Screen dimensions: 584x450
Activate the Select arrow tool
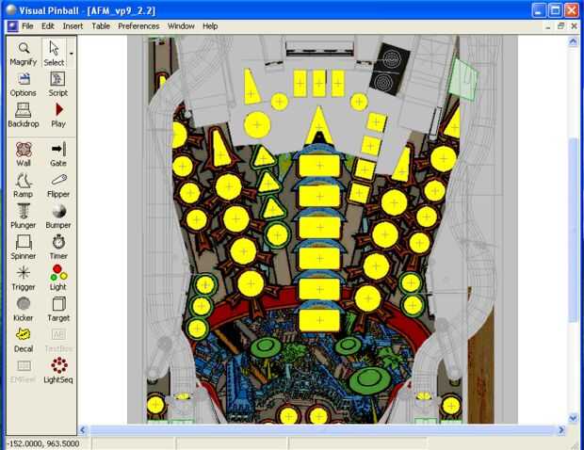(x=55, y=53)
